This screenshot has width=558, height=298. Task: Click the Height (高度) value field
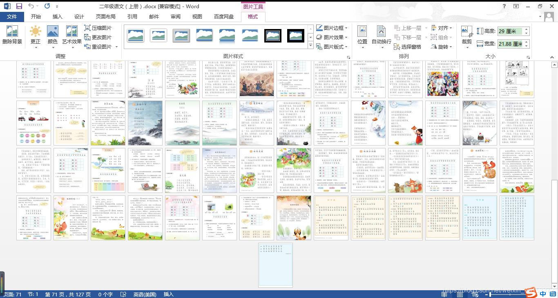pyautogui.click(x=510, y=31)
